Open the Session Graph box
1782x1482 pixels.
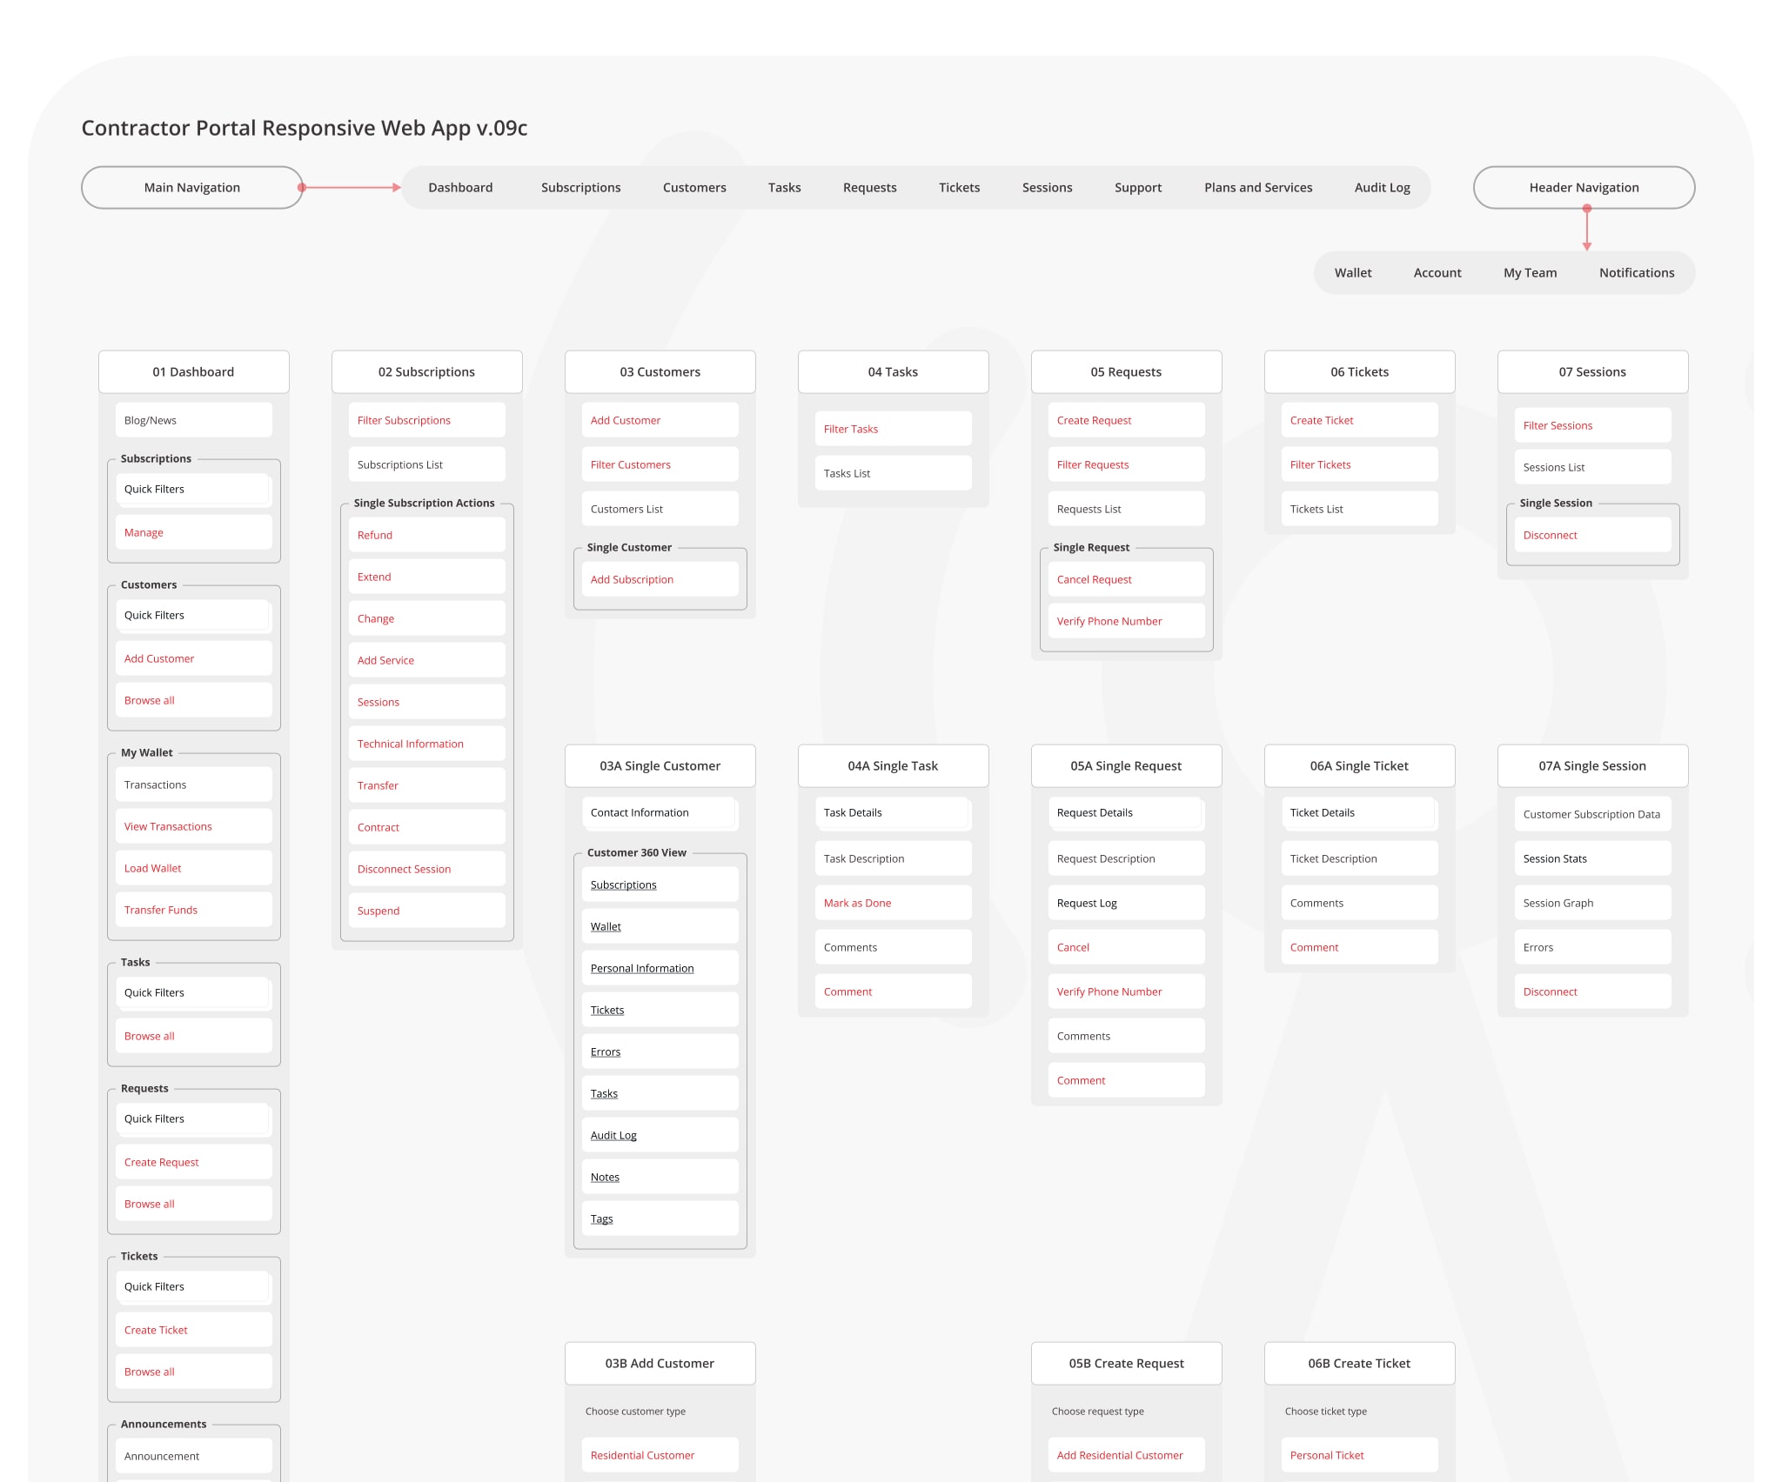(1558, 904)
